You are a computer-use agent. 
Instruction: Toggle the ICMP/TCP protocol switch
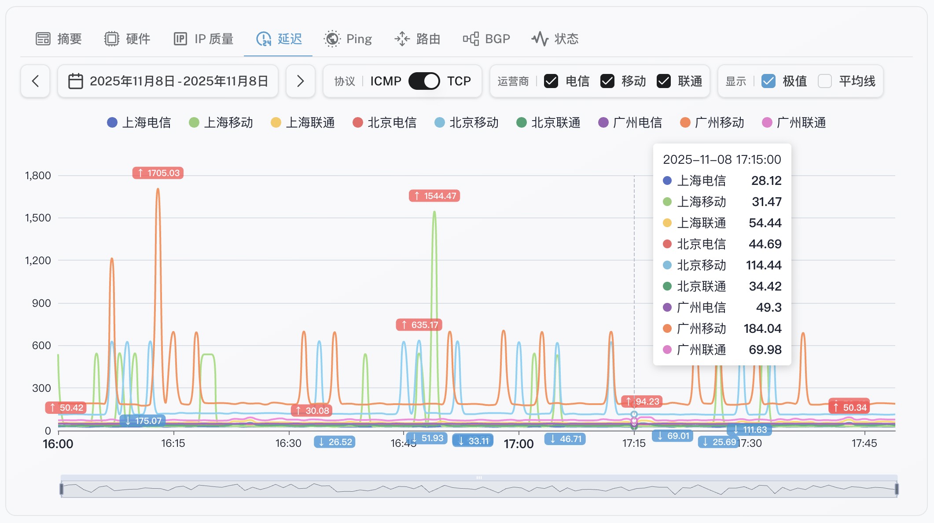point(424,81)
